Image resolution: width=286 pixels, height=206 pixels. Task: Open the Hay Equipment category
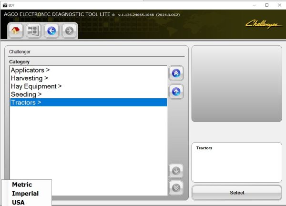click(89, 86)
